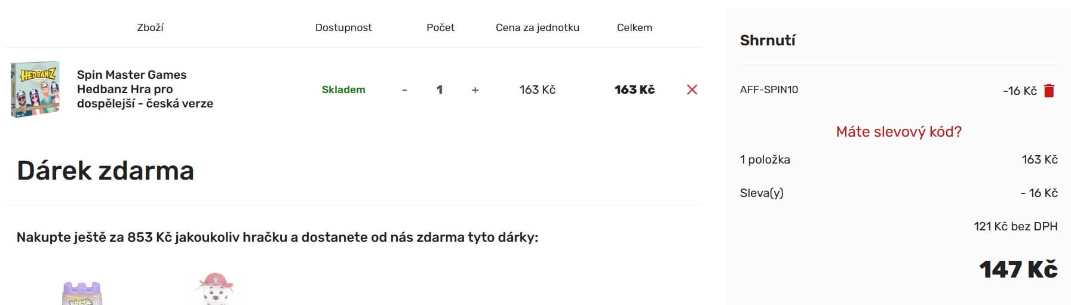Delete the AFF-SPIN10 coupon with the trash icon
The width and height of the screenshot is (1071, 305).
click(x=1049, y=90)
